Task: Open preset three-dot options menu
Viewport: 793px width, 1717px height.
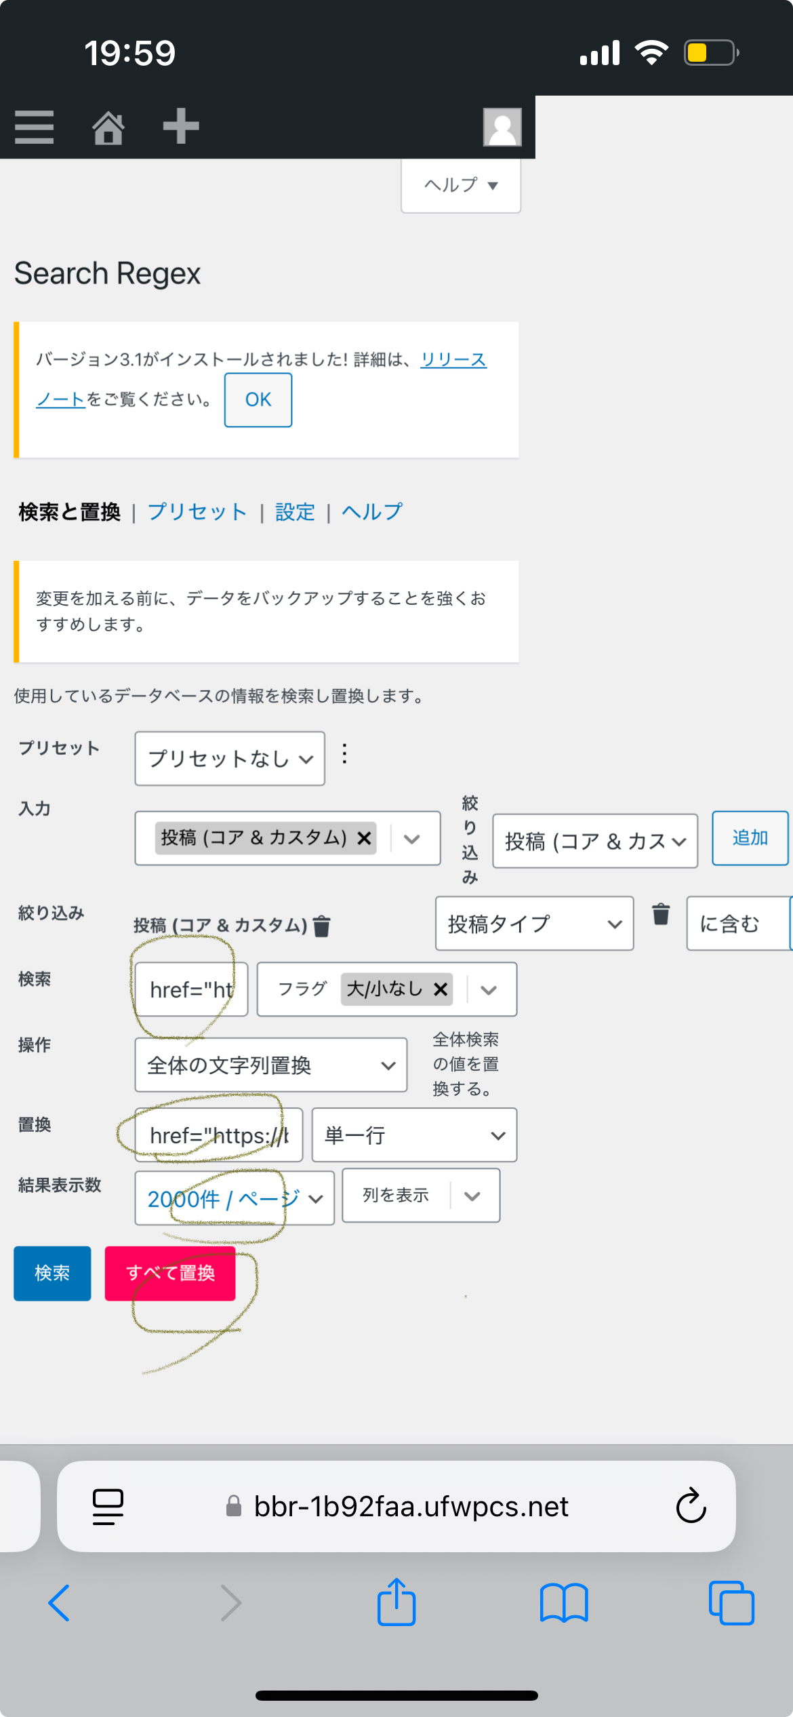Action: tap(344, 754)
